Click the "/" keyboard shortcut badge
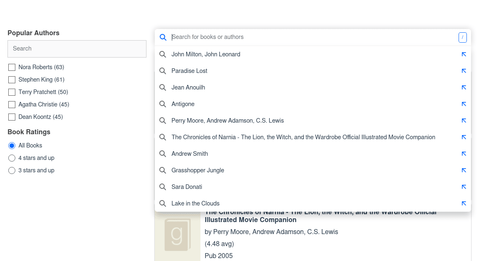Screen dimensions: 498x261 pyautogui.click(x=462, y=37)
